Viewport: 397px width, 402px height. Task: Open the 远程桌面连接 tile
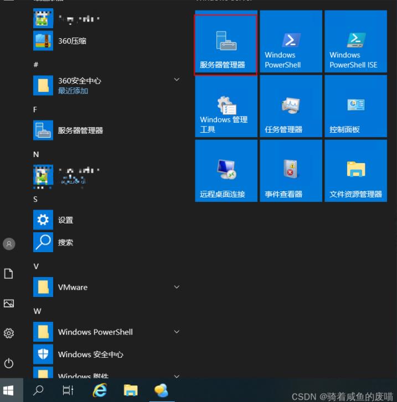coord(226,171)
